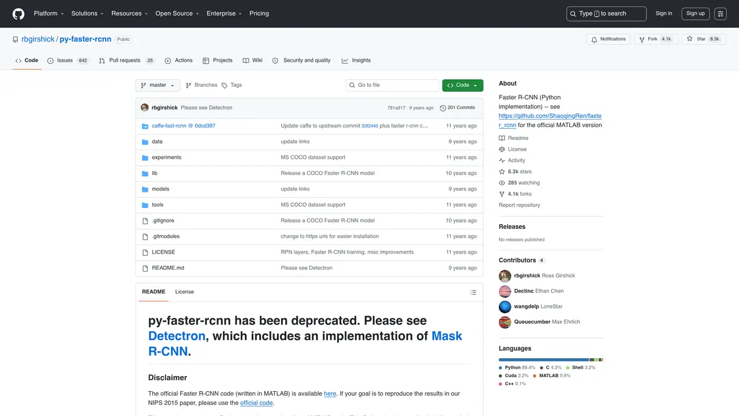This screenshot has width=739, height=416.
Task: Open the Wiki tab
Action: (253, 61)
